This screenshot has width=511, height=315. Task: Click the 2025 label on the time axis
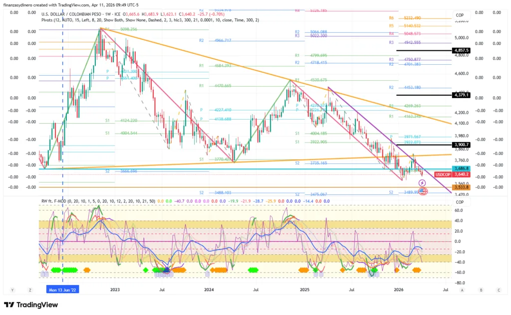[x=305, y=289]
